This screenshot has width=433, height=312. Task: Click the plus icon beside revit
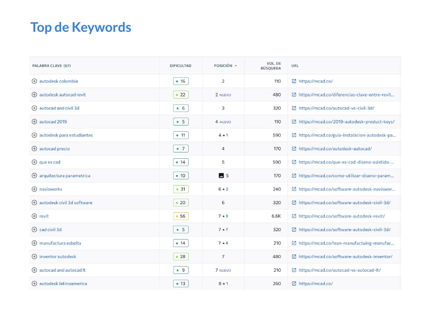click(x=34, y=216)
